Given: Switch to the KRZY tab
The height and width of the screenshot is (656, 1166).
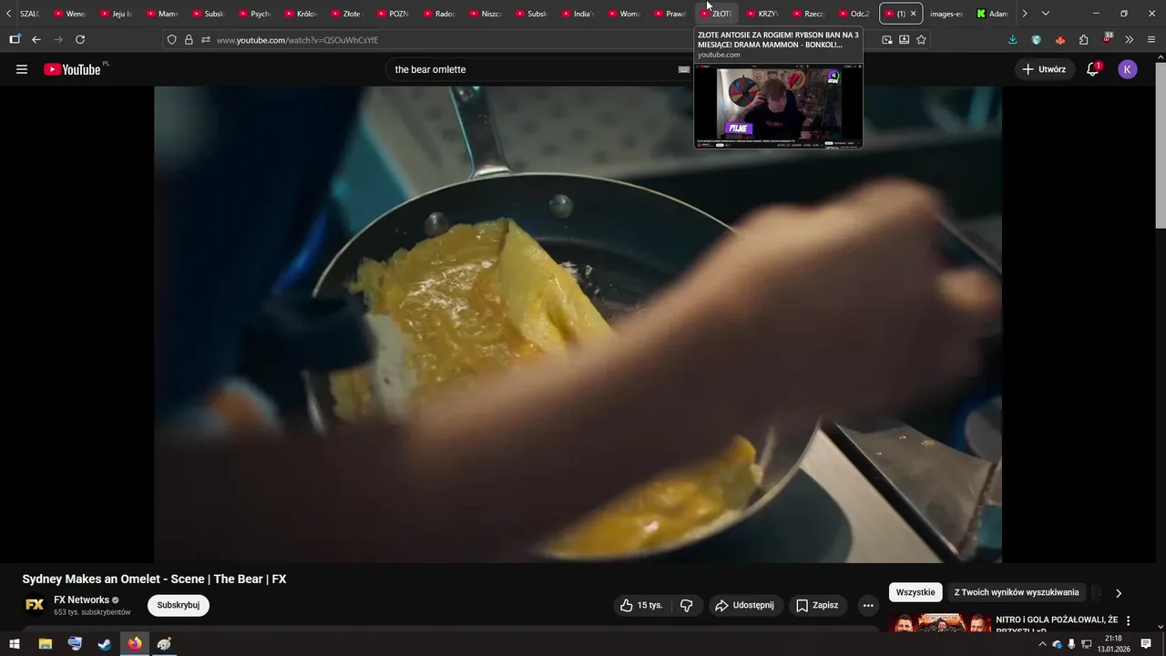Looking at the screenshot, I should [762, 14].
